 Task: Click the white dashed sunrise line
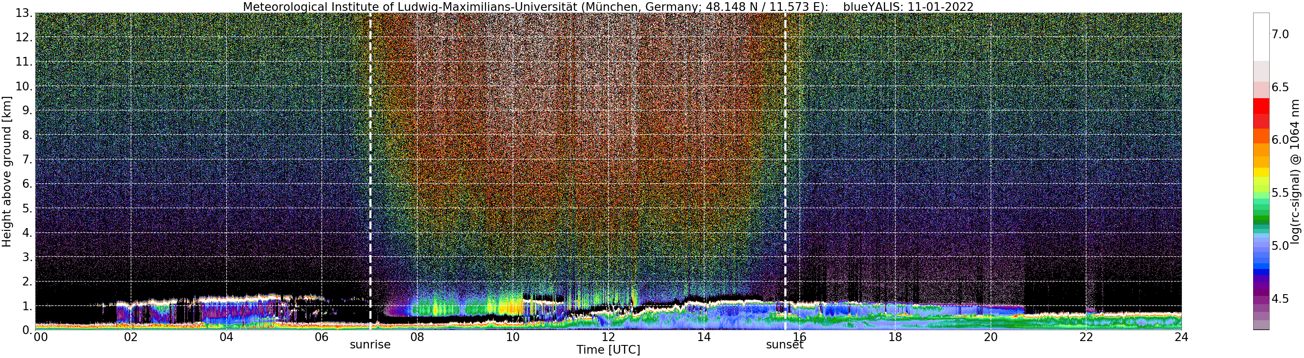pyautogui.click(x=371, y=172)
